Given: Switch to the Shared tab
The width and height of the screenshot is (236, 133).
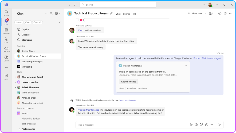Looking at the screenshot, I should [x=127, y=14].
